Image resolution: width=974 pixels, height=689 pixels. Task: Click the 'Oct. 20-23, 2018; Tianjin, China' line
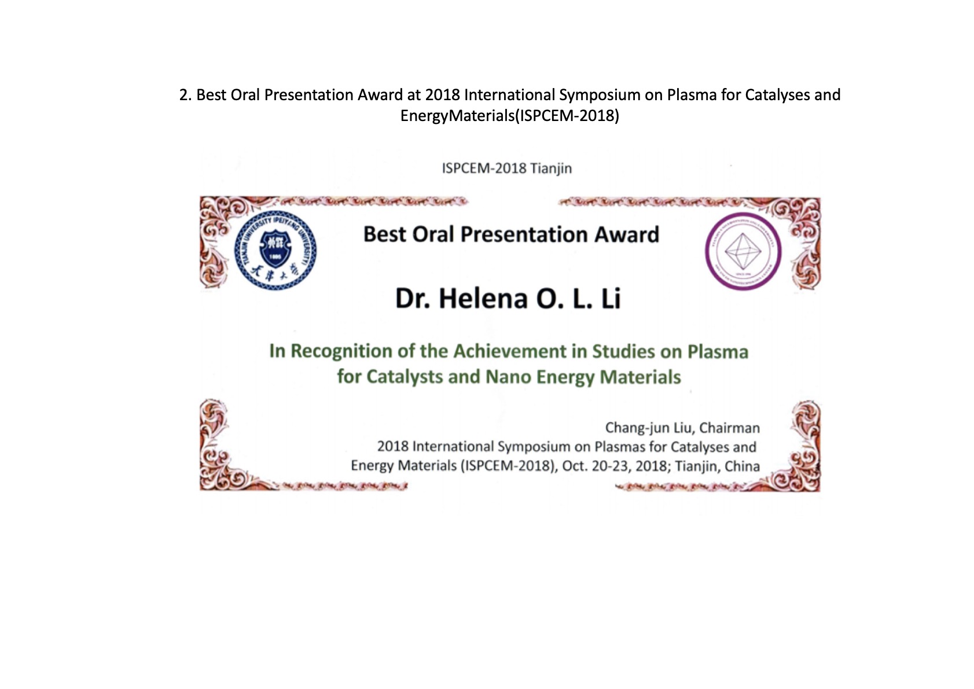point(555,466)
